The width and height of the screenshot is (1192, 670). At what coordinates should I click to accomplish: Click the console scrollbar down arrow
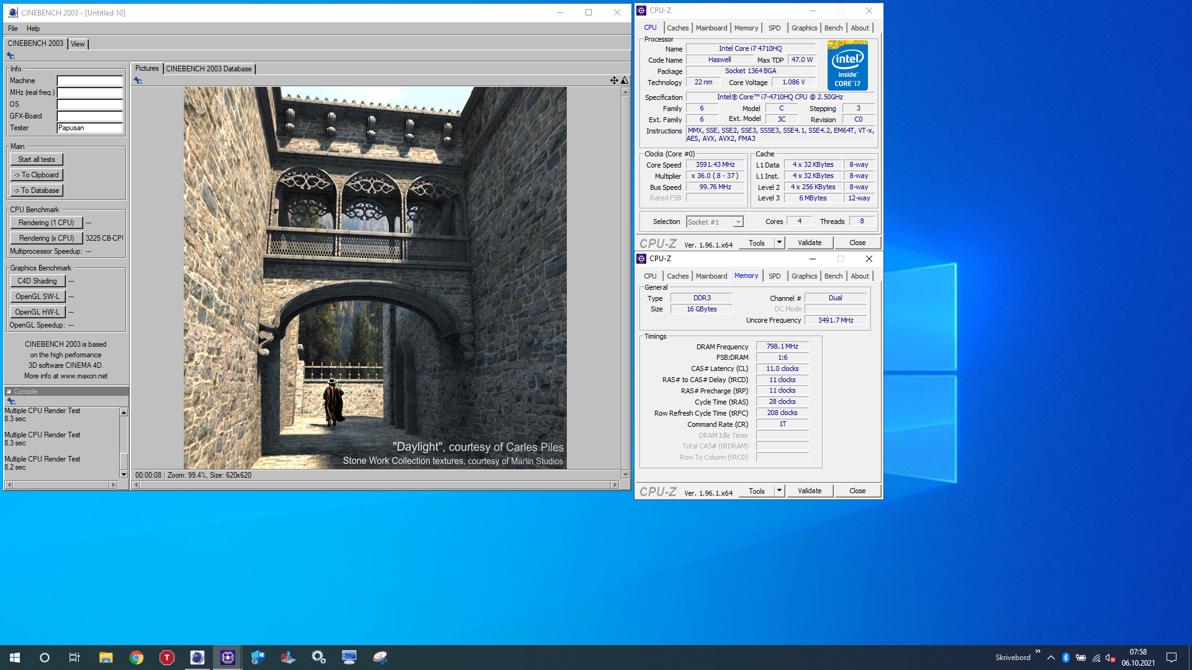pyautogui.click(x=124, y=475)
